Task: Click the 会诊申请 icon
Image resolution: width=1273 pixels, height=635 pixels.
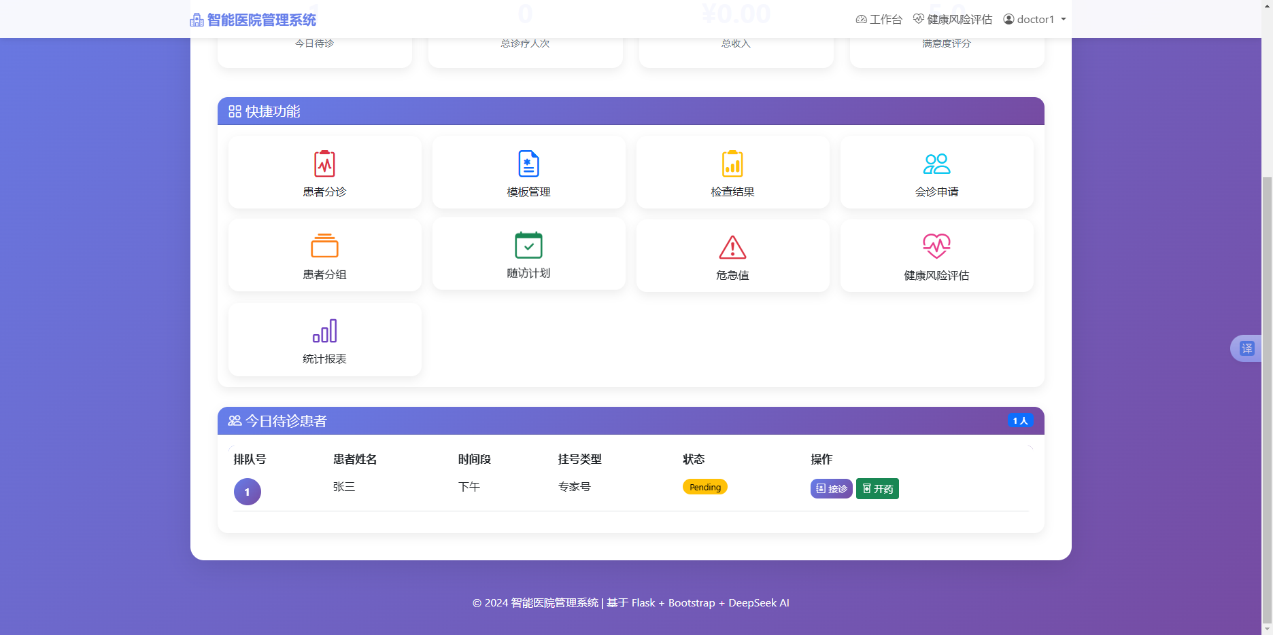Action: pyautogui.click(x=936, y=164)
